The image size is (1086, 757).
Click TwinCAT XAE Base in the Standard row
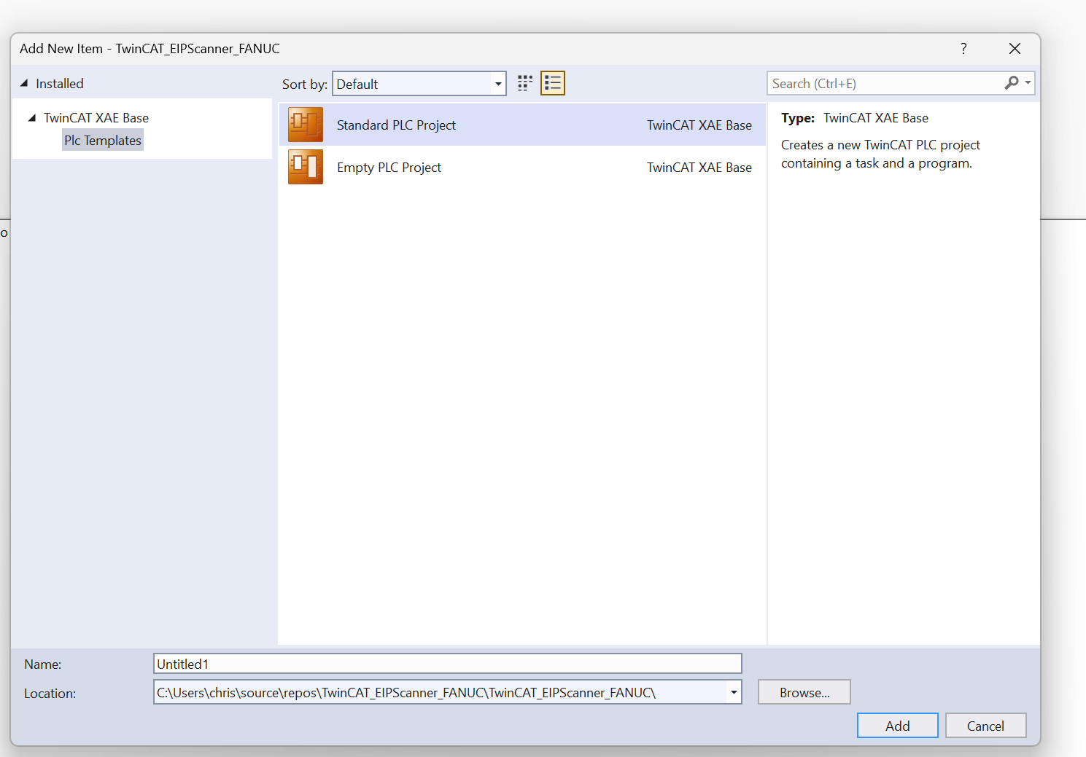699,125
